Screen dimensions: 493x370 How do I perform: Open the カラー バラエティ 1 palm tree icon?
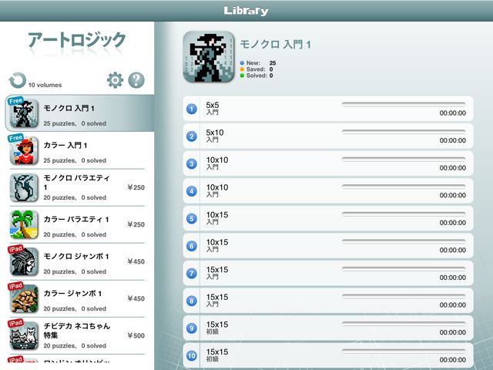pos(24,224)
